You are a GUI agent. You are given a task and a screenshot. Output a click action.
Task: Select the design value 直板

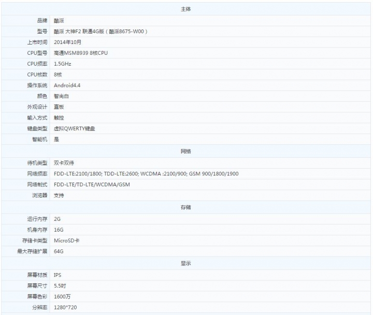pos(59,107)
